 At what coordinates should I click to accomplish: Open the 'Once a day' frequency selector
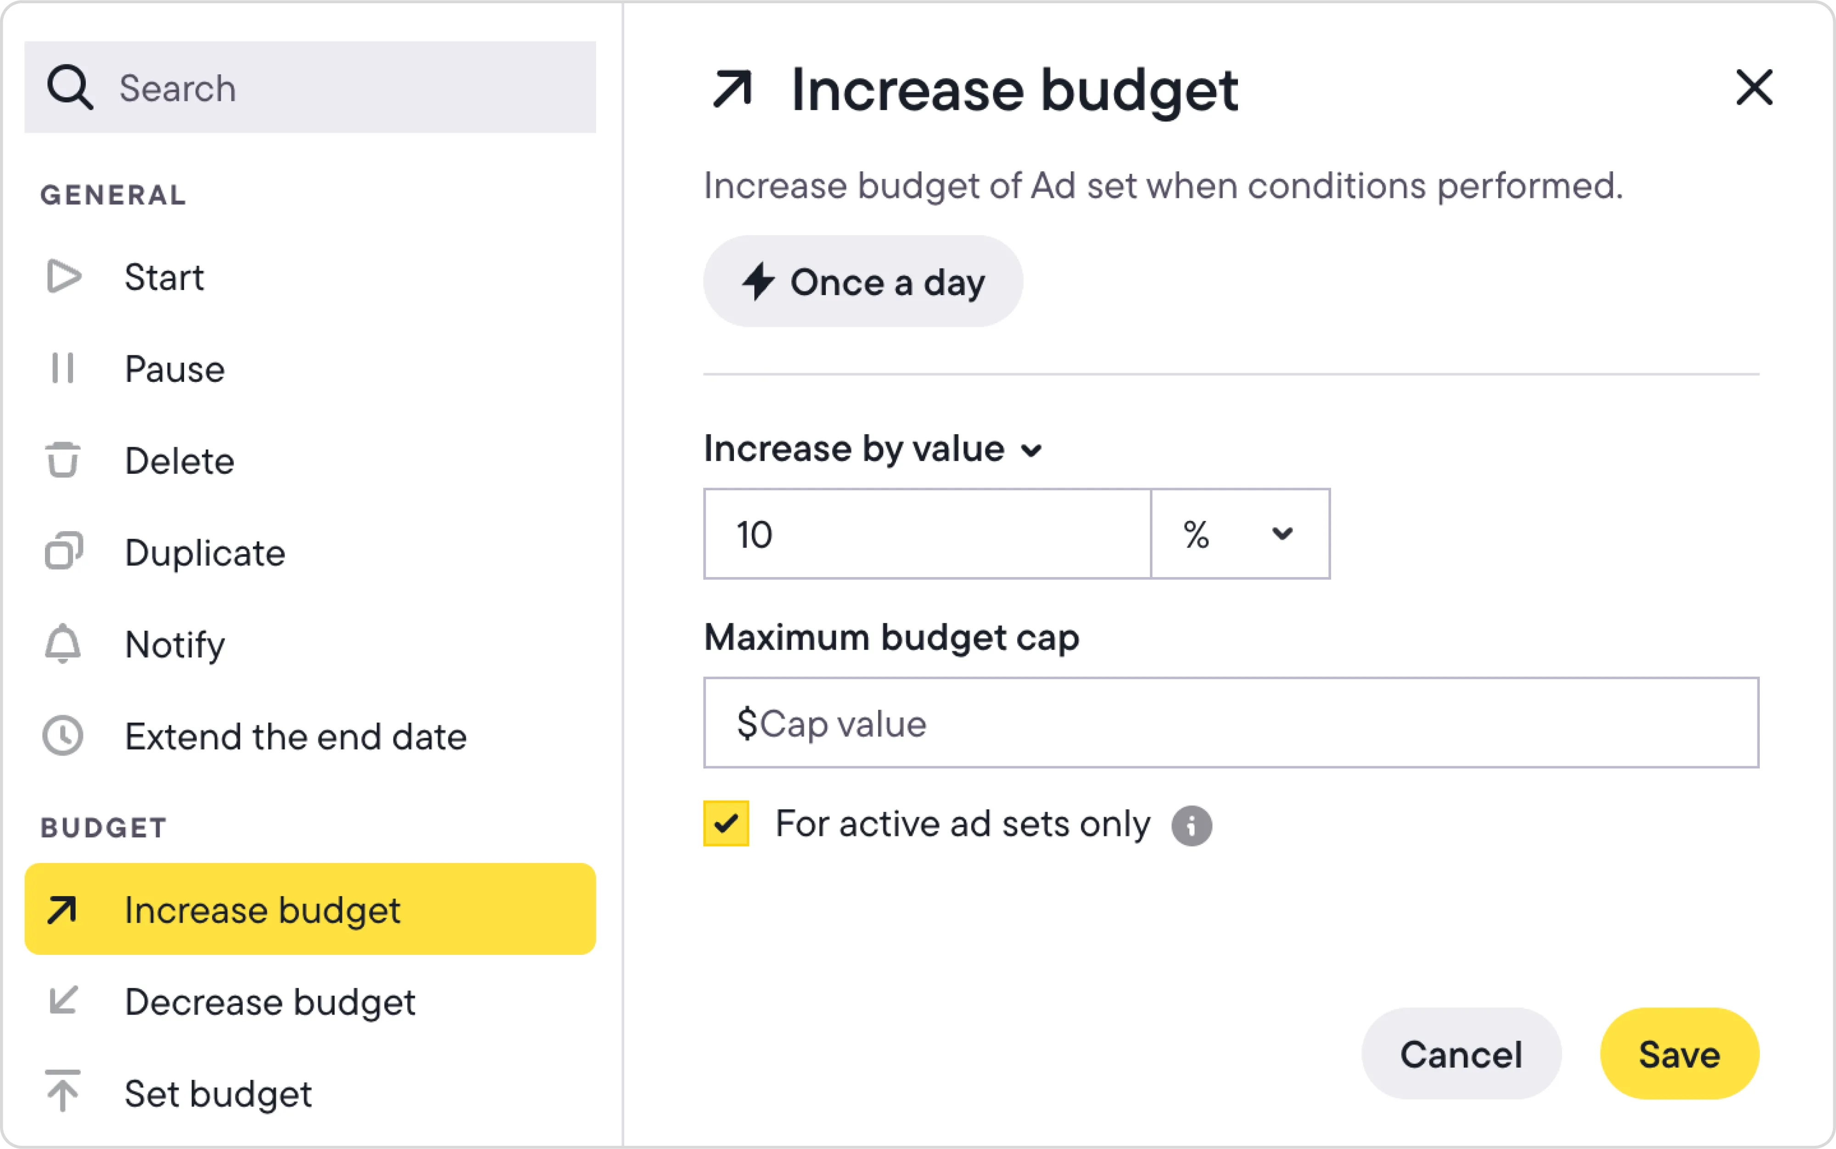coord(863,282)
